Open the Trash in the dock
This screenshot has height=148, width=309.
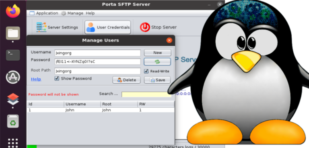[13, 121]
